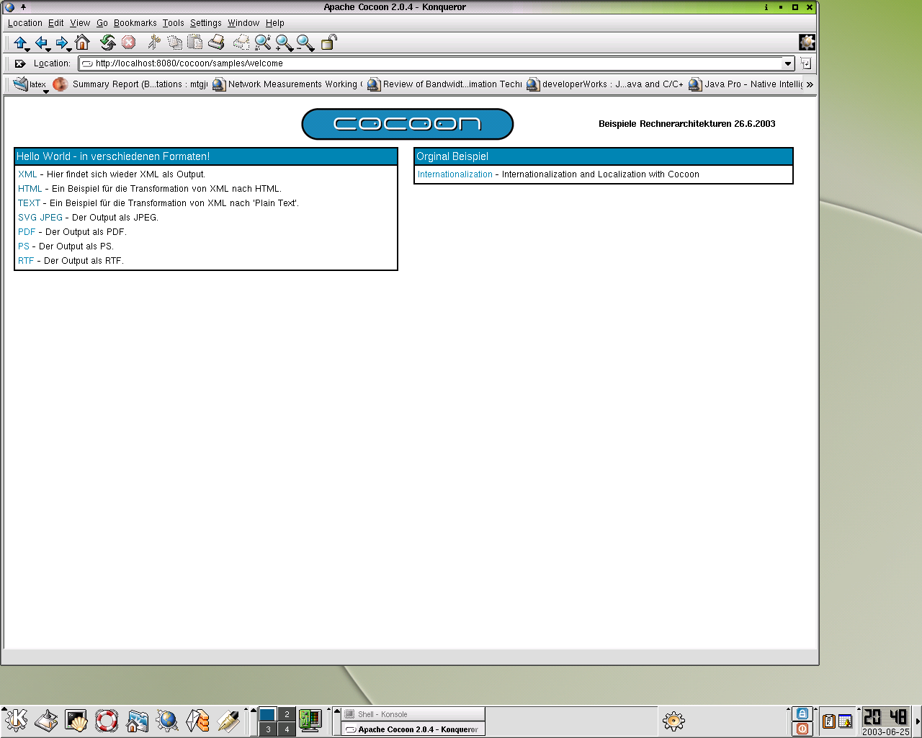Go to the Home page
Screen dimensions: 922x738
click(x=82, y=43)
